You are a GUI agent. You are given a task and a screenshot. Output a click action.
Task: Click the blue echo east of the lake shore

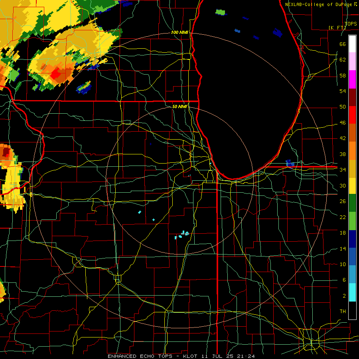tap(290, 163)
